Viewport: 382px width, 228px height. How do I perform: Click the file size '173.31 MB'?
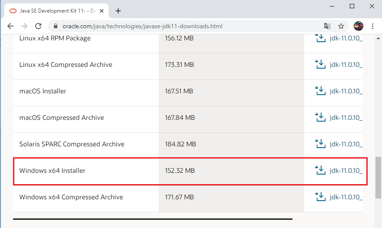coord(179,65)
